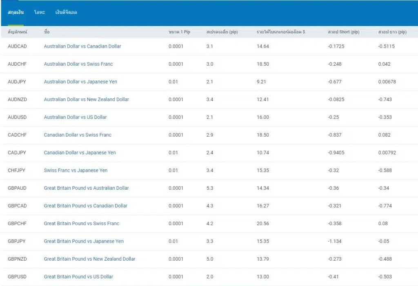Click average spread value 4.3
This screenshot has width=418, height=286.
(x=210, y=206)
